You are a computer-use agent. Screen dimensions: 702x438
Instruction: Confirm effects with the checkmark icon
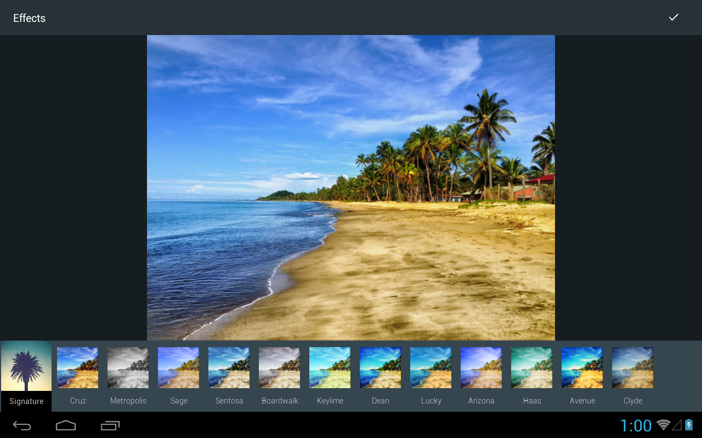673,17
